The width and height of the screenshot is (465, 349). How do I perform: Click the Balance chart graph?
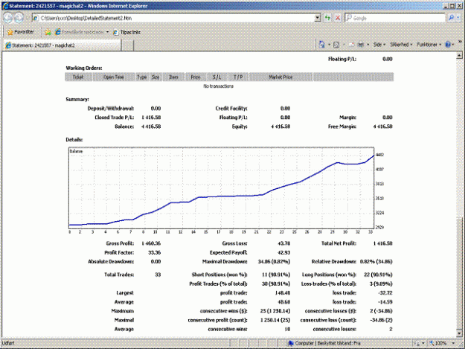click(x=221, y=188)
